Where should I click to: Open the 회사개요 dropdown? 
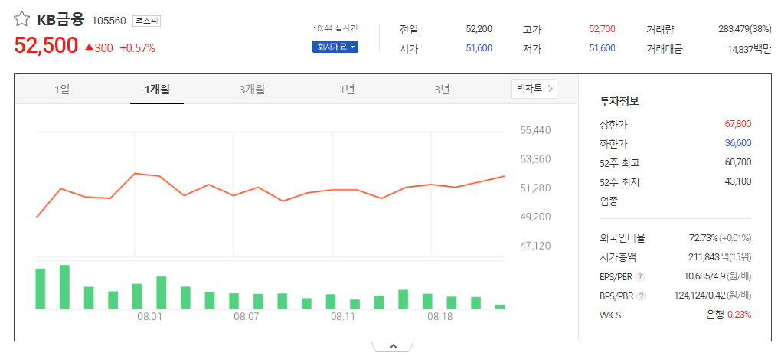[x=335, y=47]
